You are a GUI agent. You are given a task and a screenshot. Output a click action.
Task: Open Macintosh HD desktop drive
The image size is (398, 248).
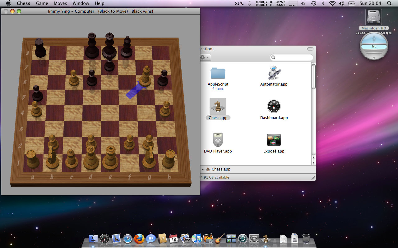pyautogui.click(x=373, y=17)
